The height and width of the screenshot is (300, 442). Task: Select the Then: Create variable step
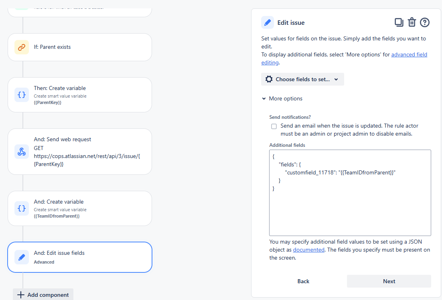pos(80,95)
